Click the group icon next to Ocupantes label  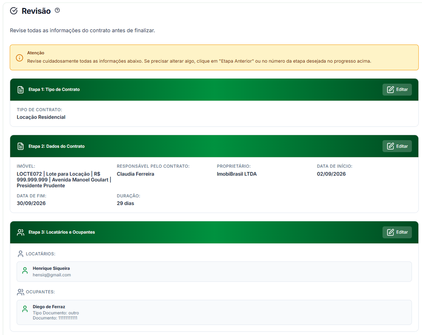(x=21, y=292)
